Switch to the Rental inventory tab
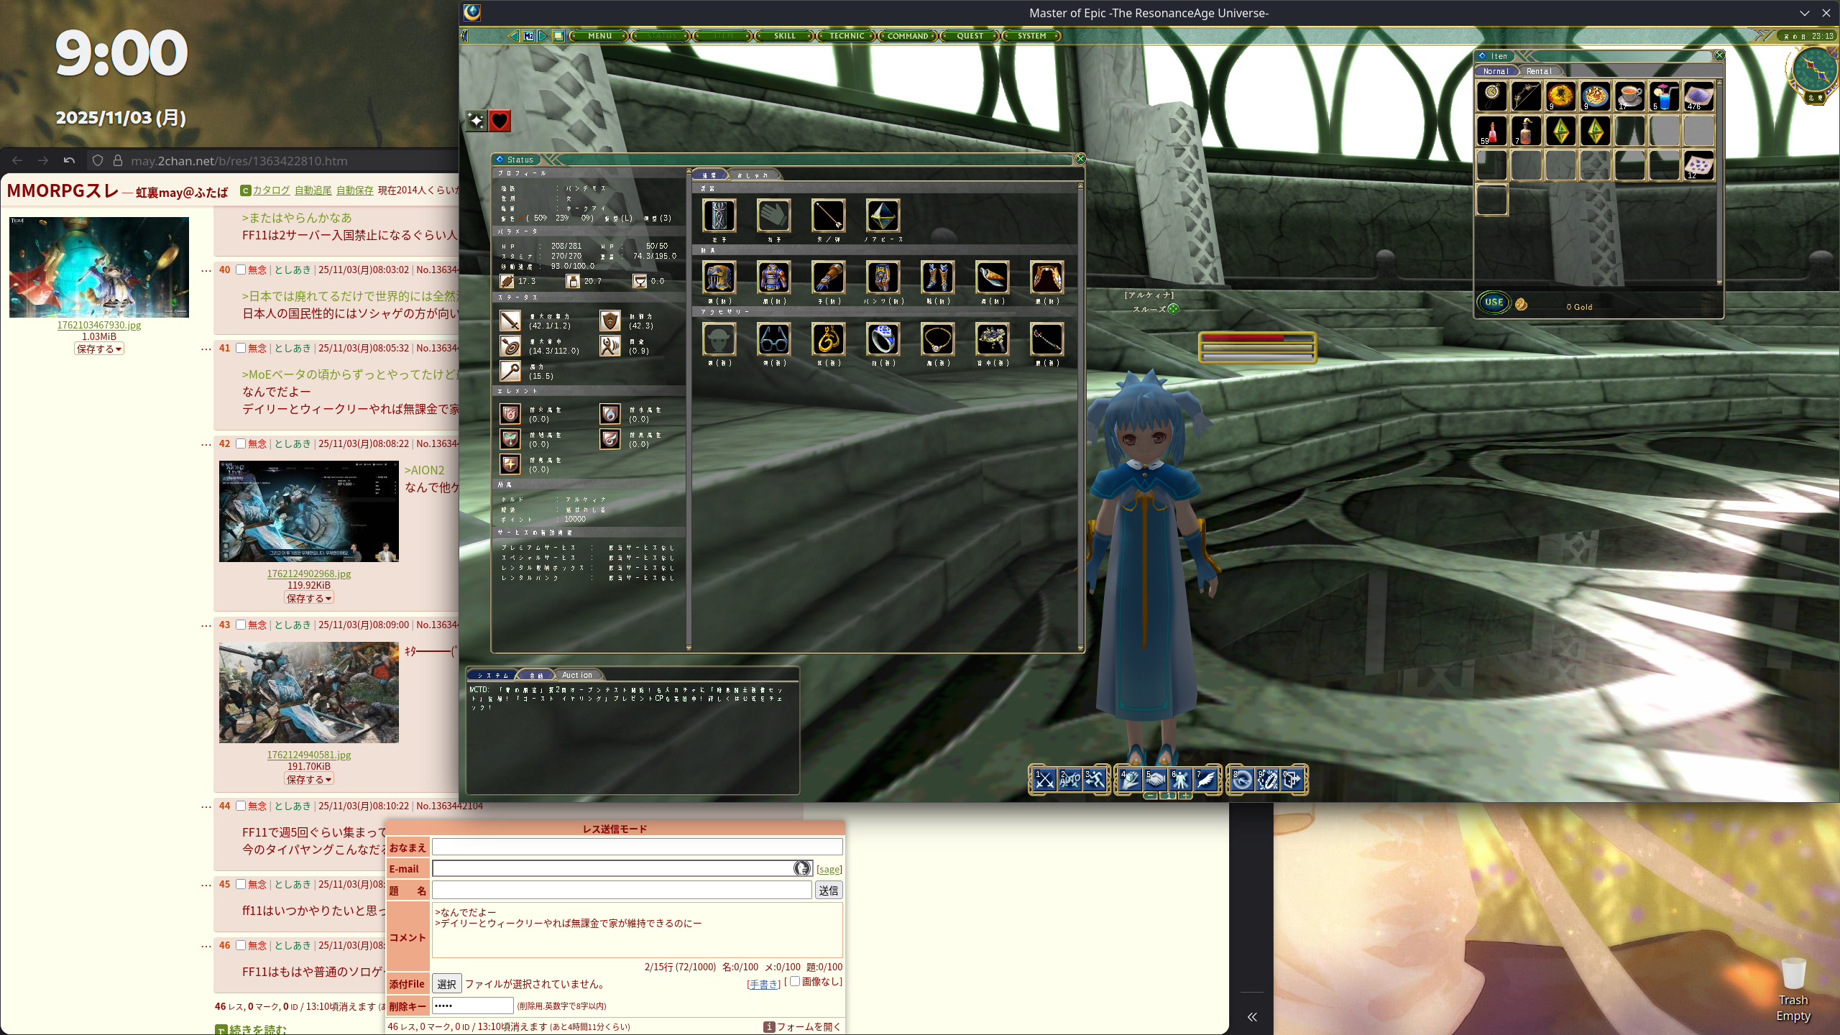This screenshot has height=1035, width=1840. [1539, 71]
